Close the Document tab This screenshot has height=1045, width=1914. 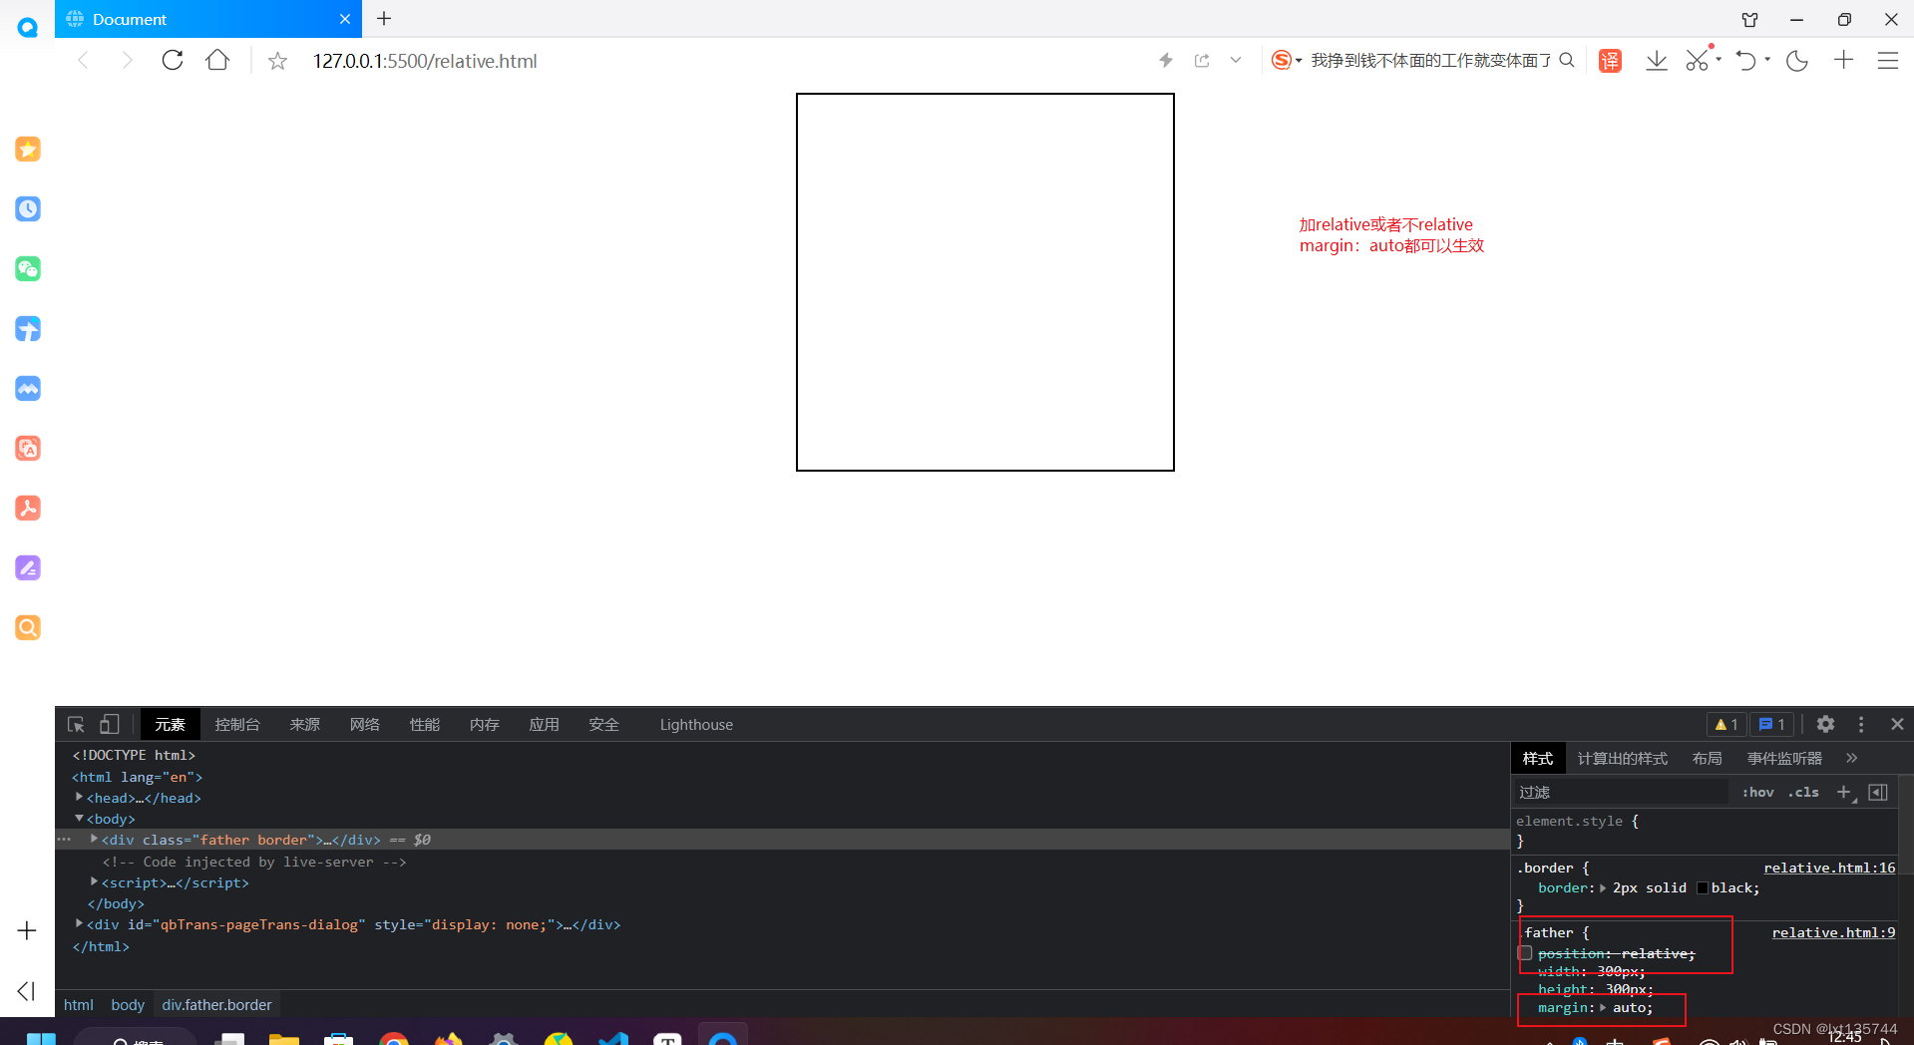(x=345, y=19)
